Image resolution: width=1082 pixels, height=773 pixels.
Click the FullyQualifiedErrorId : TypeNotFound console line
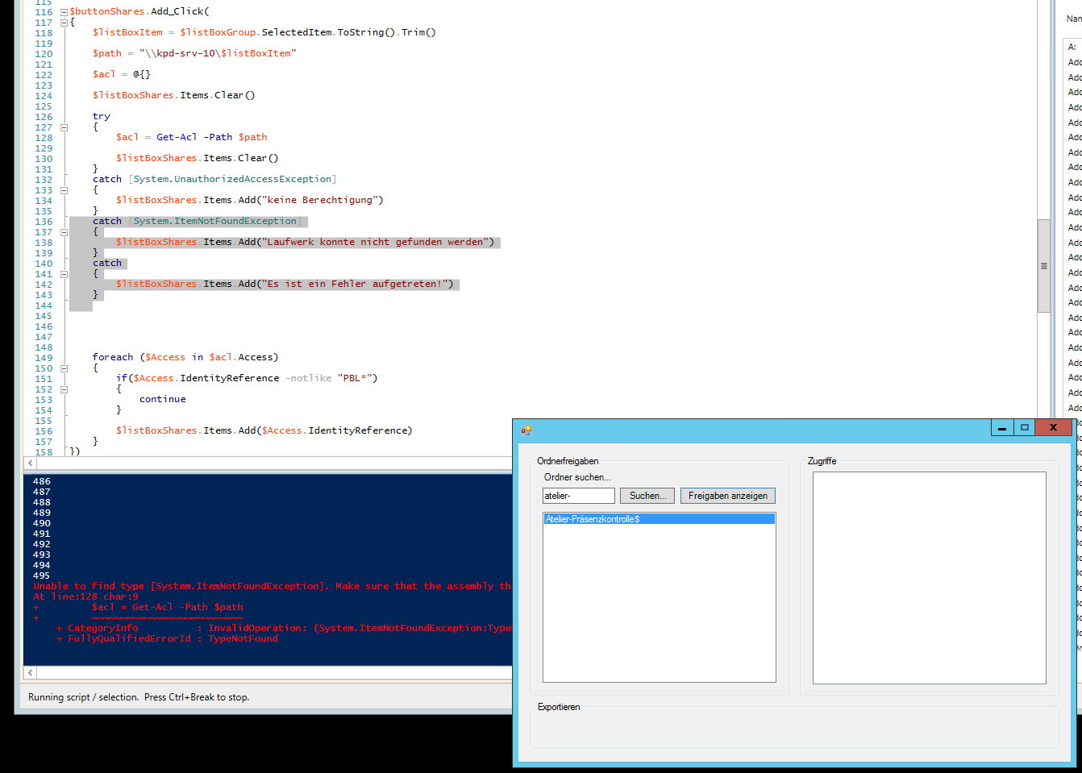167,638
